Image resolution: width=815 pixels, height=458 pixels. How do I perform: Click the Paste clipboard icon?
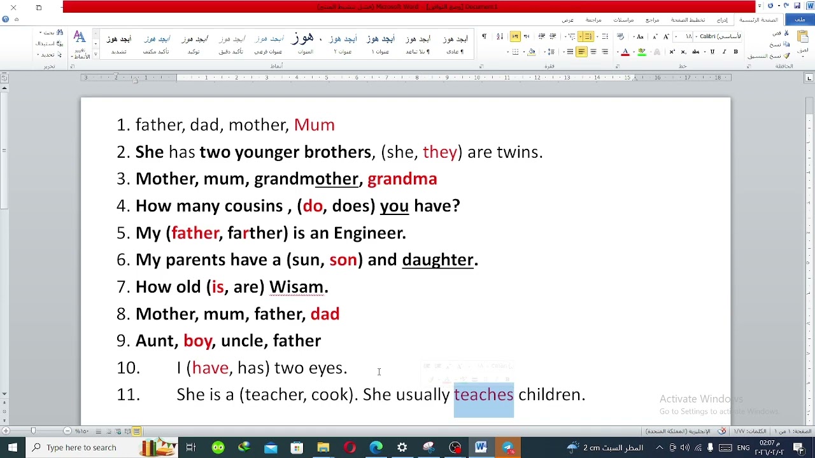coord(802,37)
